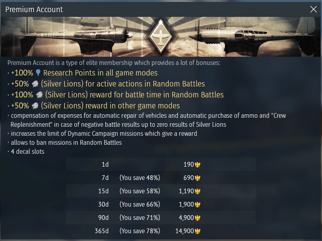Select the 1d premium option
Screen dimensions: 322x241
(x=161, y=165)
